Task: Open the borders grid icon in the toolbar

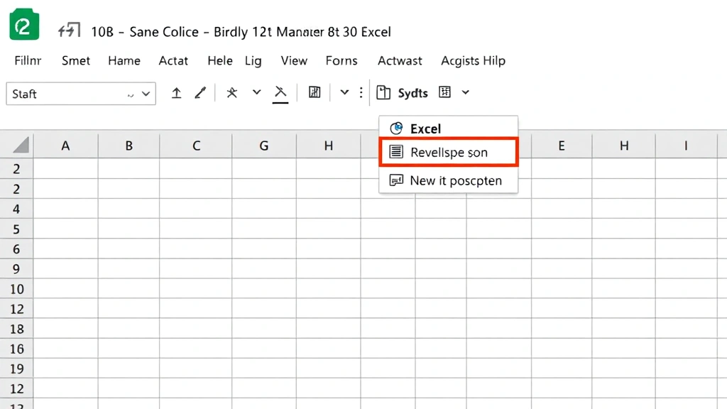Action: (x=314, y=92)
